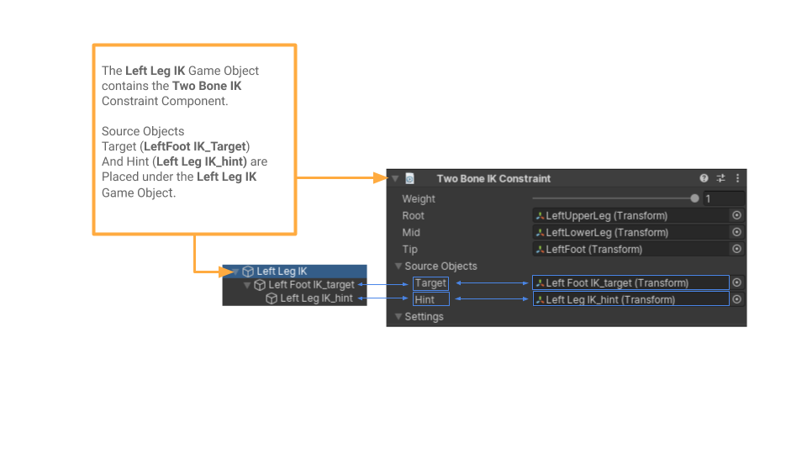
Task: Collapse the Left Foot IK_target hierarchy node
Action: point(246,285)
